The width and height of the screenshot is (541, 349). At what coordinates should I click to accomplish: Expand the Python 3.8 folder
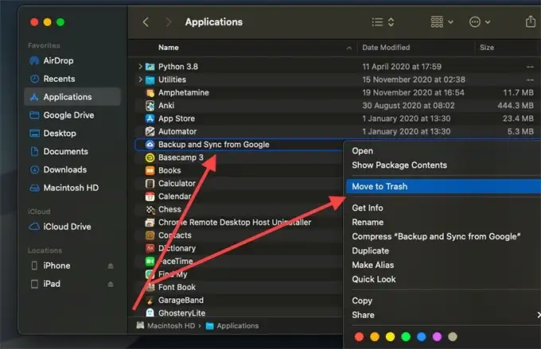coord(140,66)
